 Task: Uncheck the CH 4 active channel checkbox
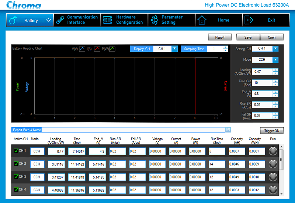click(x=16, y=190)
